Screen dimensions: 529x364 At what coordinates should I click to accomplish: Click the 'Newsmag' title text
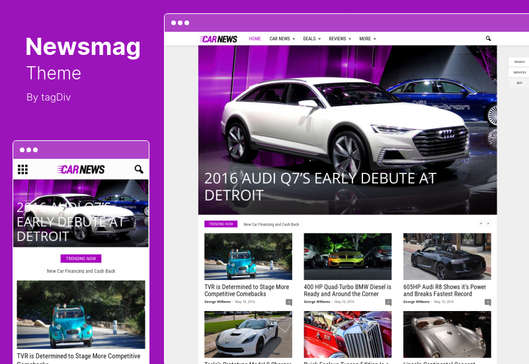pyautogui.click(x=83, y=47)
